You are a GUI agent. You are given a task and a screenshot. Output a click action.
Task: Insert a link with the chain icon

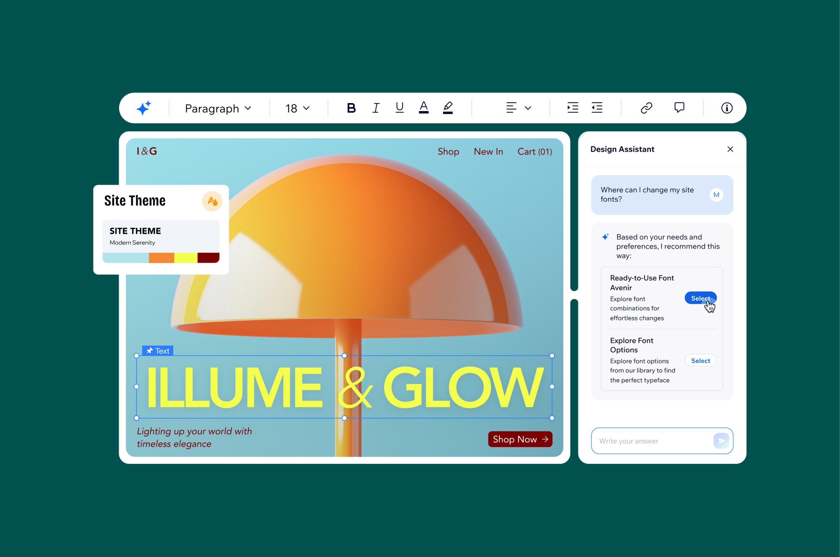coord(646,107)
